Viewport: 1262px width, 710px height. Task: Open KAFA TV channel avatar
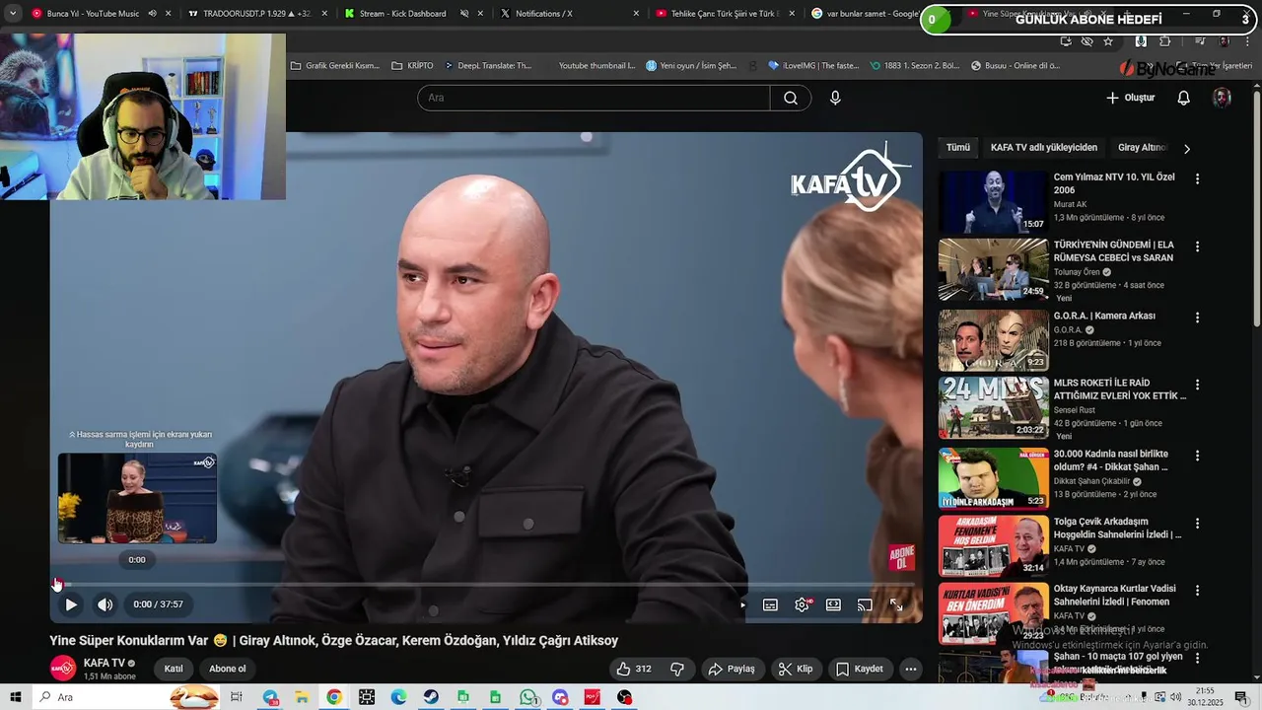63,669
